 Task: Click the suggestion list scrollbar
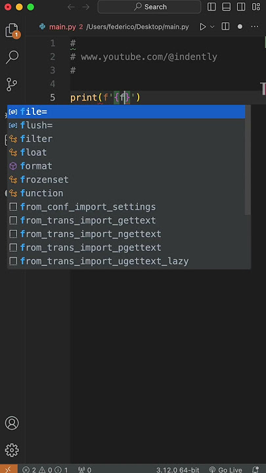coord(248,160)
